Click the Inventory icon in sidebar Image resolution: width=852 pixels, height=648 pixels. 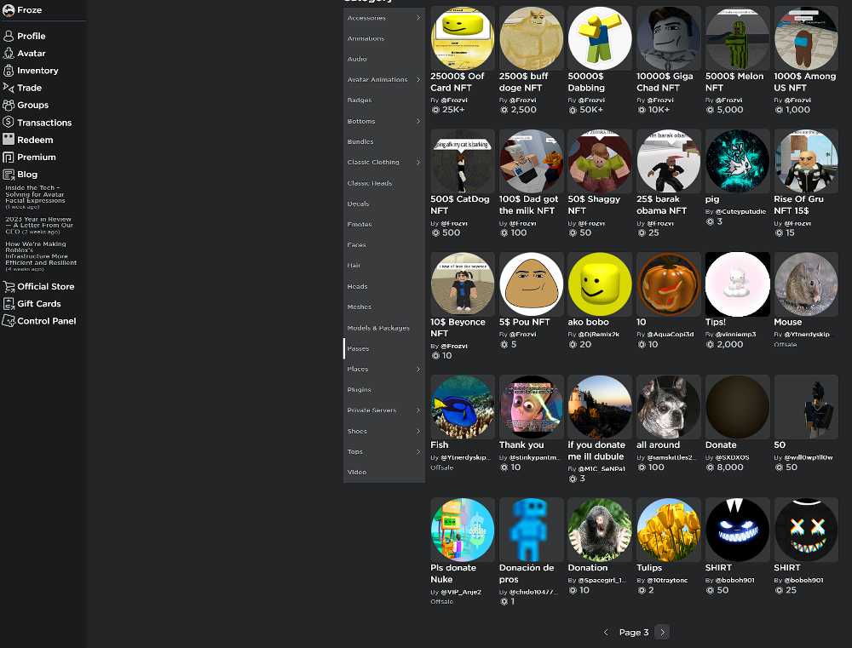click(x=9, y=71)
